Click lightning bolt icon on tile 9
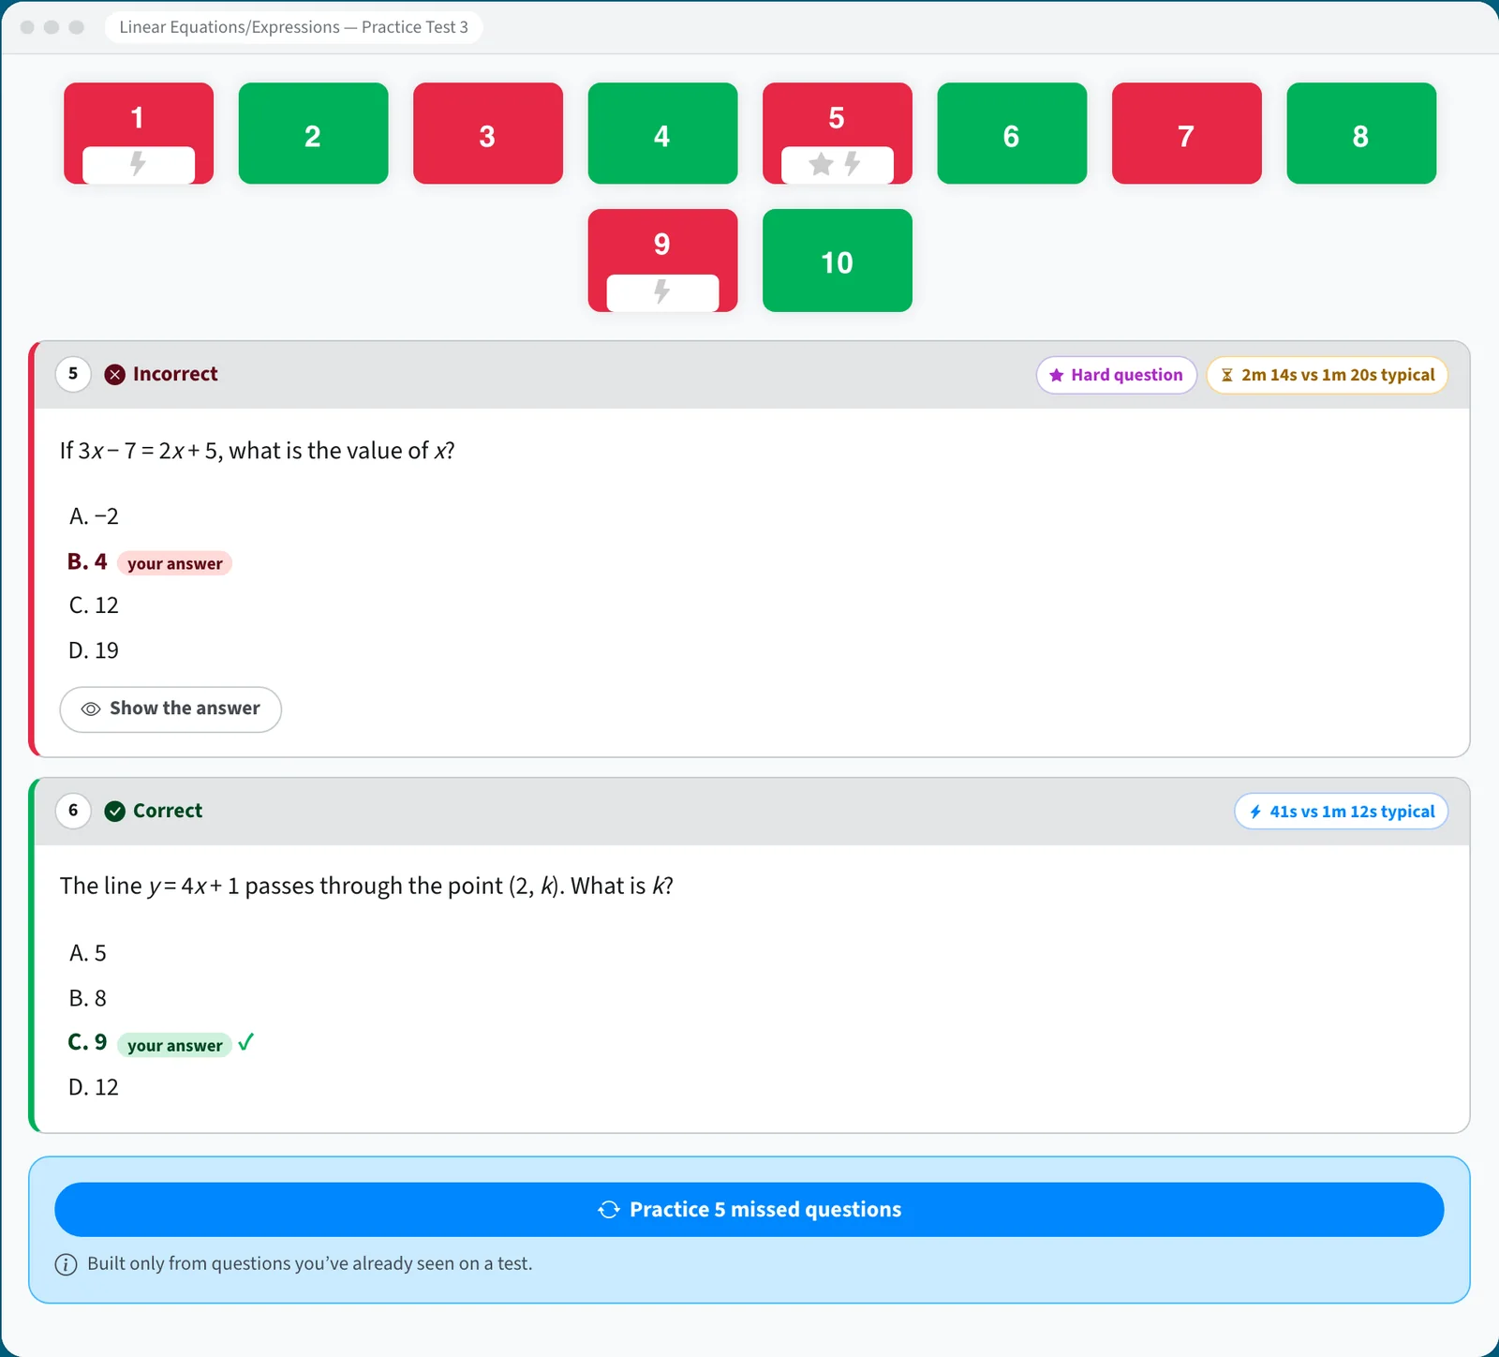 pos(662,291)
